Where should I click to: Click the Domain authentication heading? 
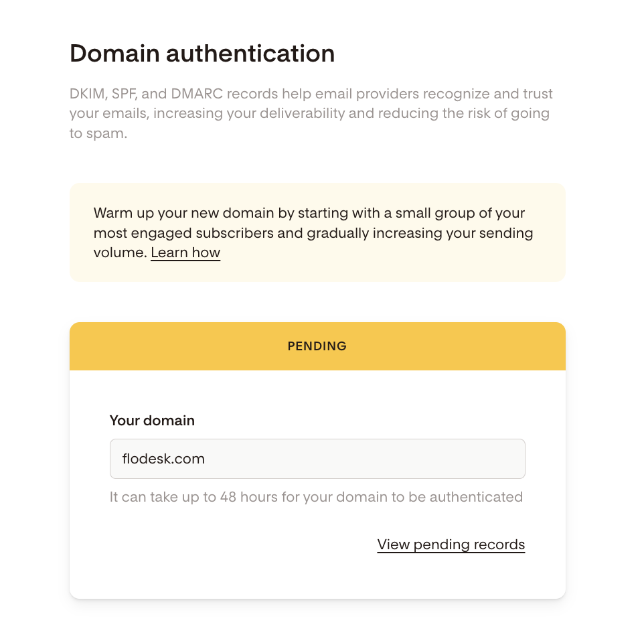pyautogui.click(x=202, y=53)
